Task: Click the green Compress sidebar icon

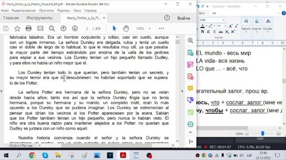Action: pos(190,112)
